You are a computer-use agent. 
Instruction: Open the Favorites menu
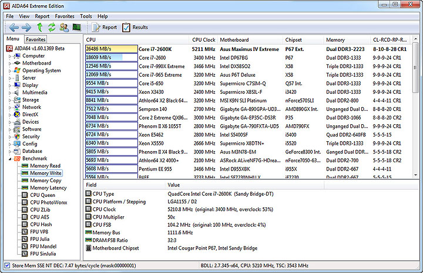click(65, 16)
